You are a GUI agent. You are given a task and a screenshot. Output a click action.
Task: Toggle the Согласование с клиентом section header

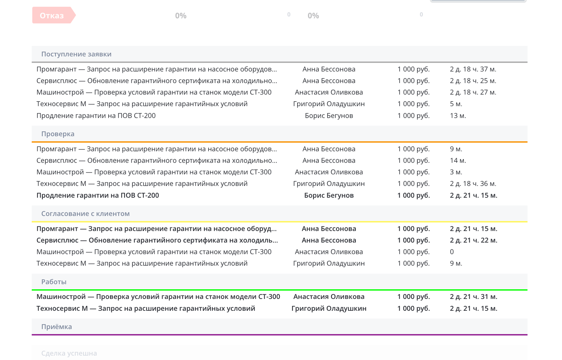click(x=85, y=214)
